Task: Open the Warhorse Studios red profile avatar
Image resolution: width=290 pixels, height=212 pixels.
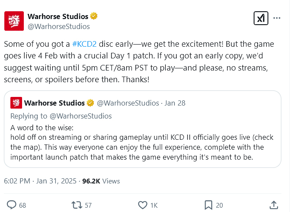Action: tap(14, 21)
